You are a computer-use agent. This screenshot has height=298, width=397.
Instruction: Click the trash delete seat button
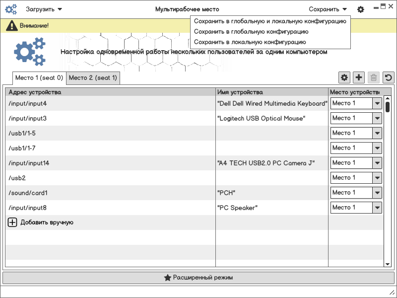(x=374, y=77)
